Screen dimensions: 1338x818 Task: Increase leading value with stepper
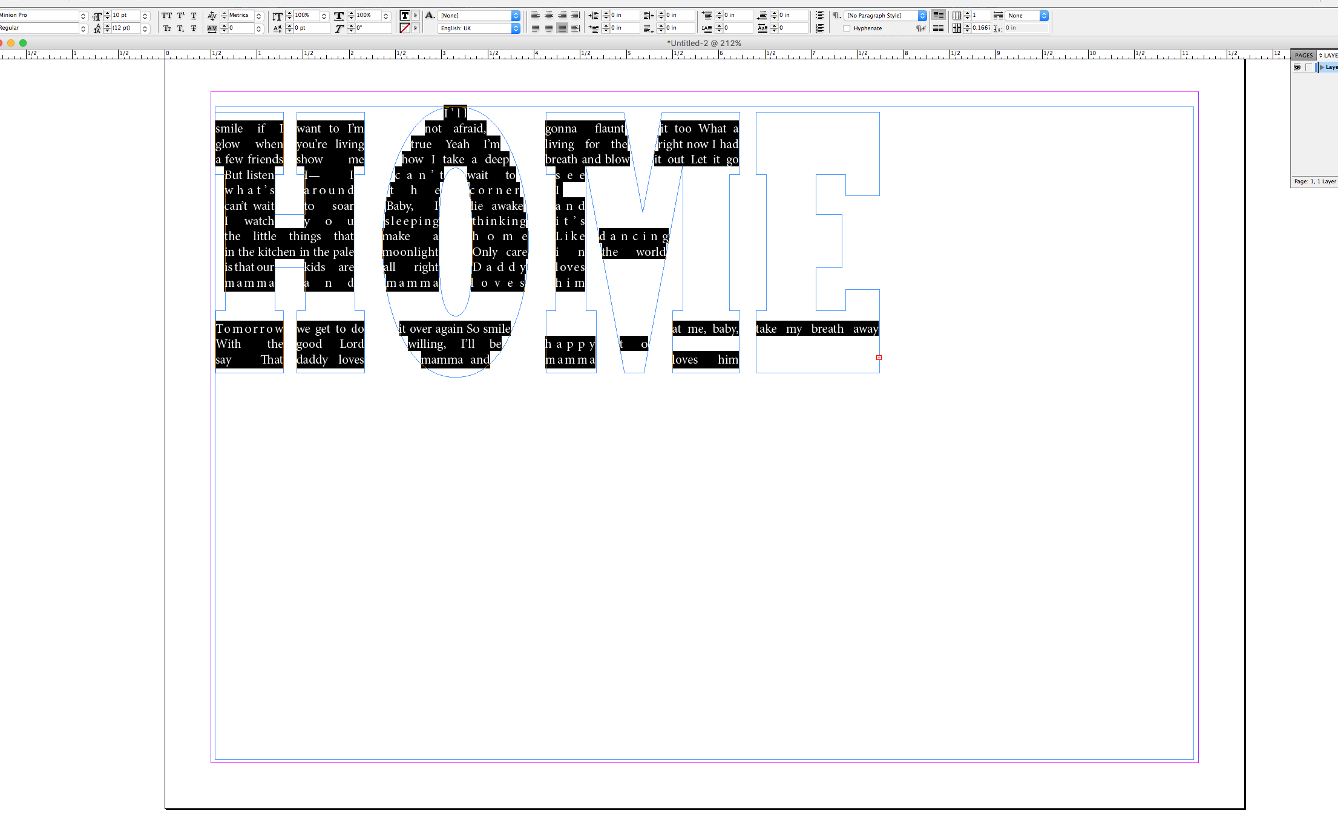pos(107,26)
